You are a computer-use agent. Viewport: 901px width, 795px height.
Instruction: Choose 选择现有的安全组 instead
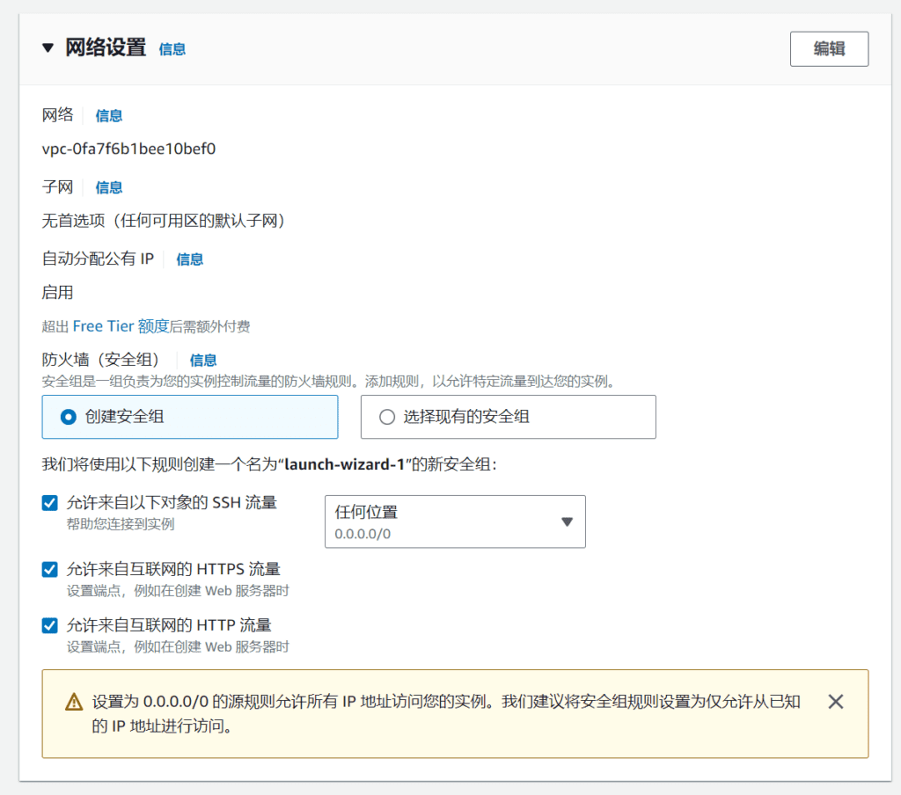click(386, 416)
